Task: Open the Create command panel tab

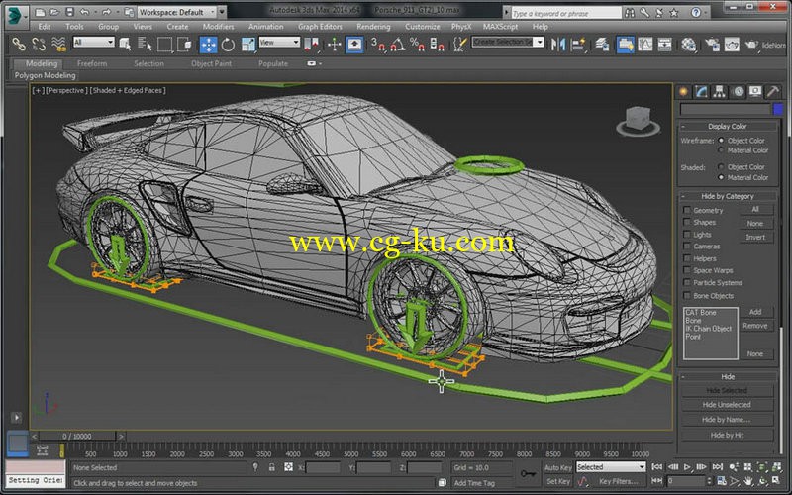Action: [x=683, y=91]
